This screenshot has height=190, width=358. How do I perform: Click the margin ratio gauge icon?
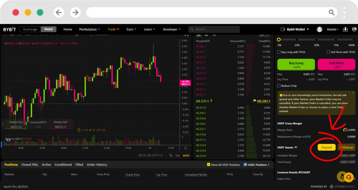tap(345, 130)
